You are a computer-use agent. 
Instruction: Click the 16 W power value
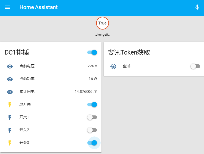(93, 79)
